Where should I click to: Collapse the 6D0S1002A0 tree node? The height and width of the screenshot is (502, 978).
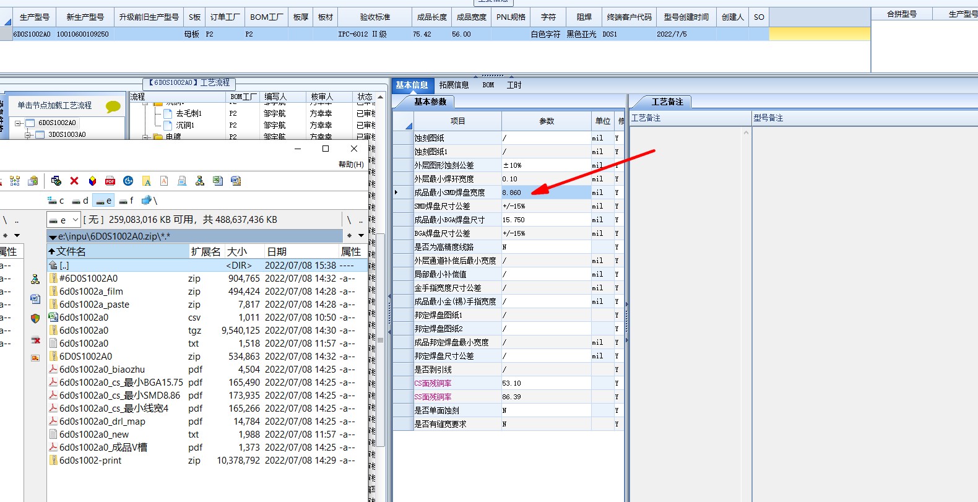pos(19,123)
